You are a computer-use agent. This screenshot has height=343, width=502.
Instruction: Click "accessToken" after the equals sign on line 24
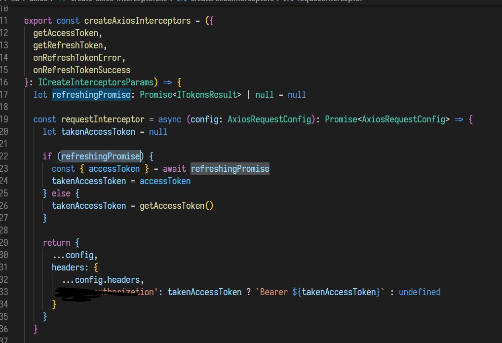[165, 182]
